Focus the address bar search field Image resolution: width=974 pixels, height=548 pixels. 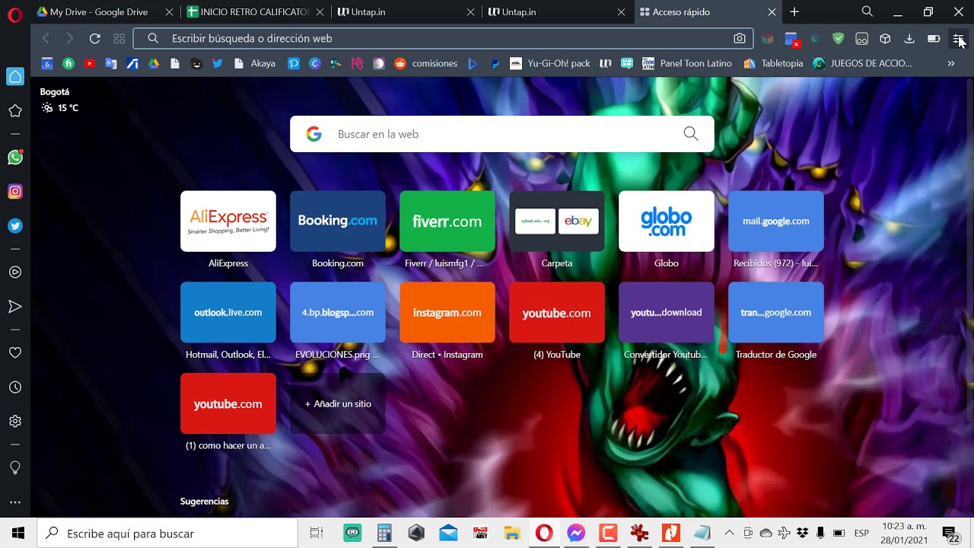[443, 38]
